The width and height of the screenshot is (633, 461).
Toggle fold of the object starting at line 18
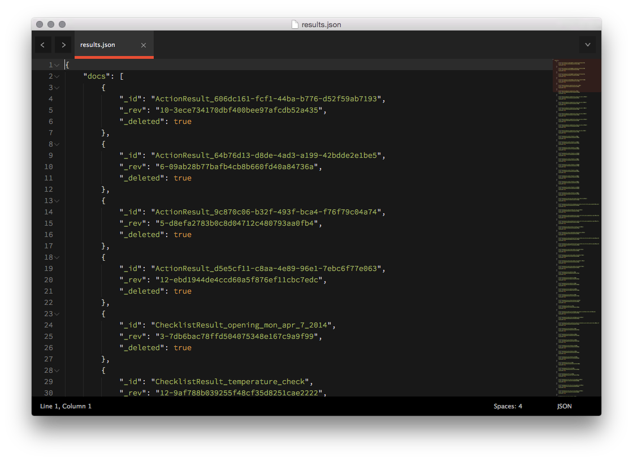pos(57,257)
